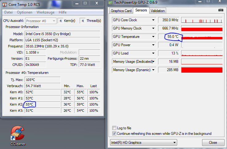The image size is (227, 149).
Task: Click the GPU Memory Clock history graph
Action: pyautogui.click(x=202, y=28)
